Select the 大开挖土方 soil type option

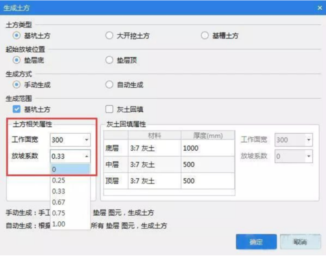point(109,36)
